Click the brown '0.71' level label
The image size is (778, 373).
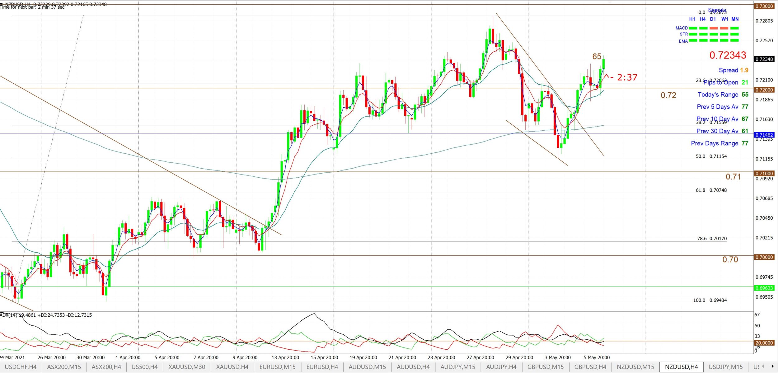click(x=733, y=177)
